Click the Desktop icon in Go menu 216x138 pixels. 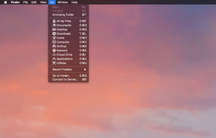click(54, 29)
